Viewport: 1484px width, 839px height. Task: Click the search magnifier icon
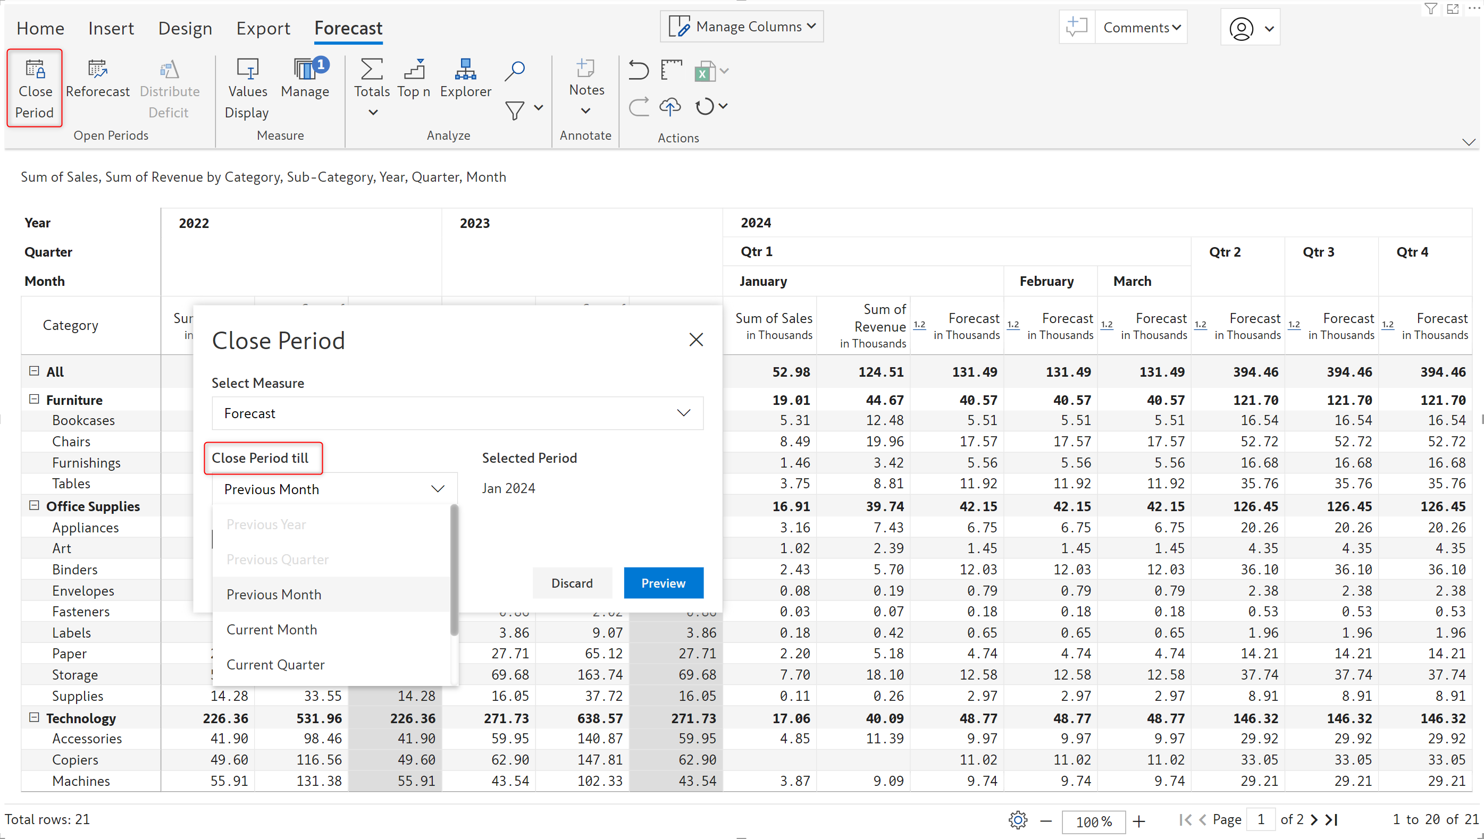pos(514,70)
